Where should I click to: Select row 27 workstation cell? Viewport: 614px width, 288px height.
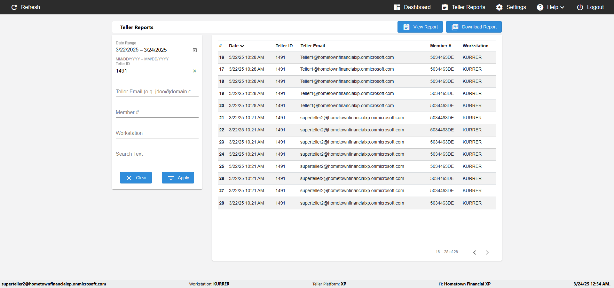click(x=472, y=191)
